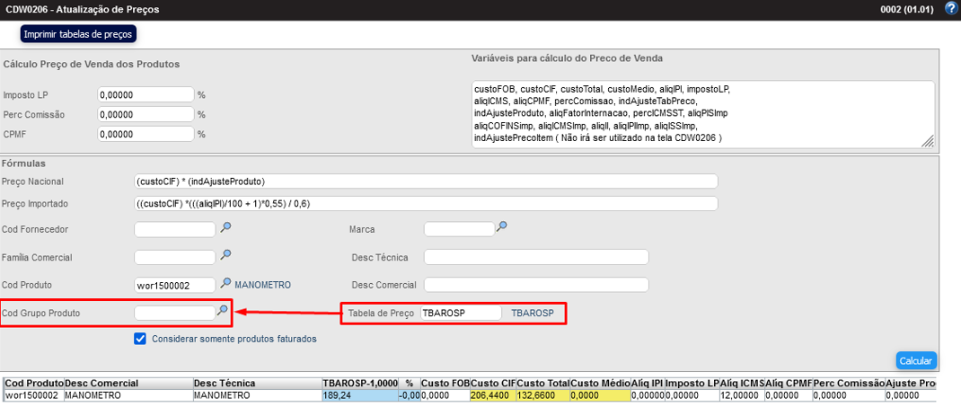Click the help question mark icon
Viewport: 961px width, 407px height.
(x=951, y=8)
